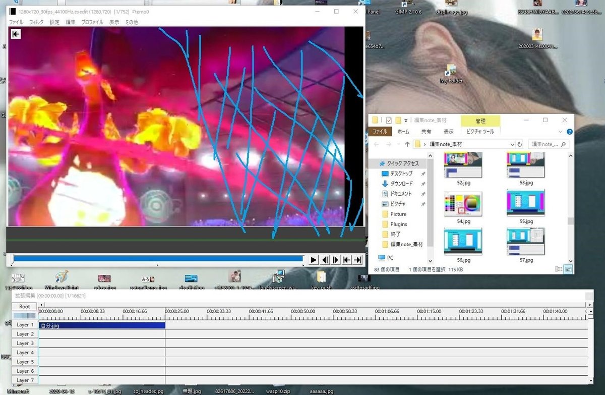Jump to the last frame button in AviUtl
Screen dimensions: 605x395
point(358,260)
